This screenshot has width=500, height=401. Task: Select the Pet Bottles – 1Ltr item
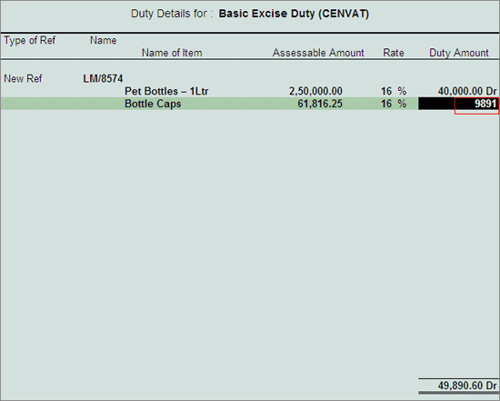point(166,91)
